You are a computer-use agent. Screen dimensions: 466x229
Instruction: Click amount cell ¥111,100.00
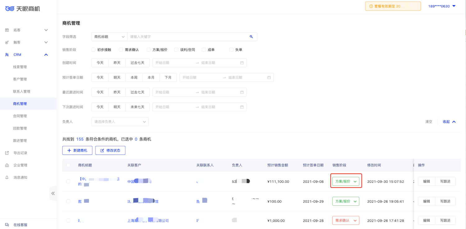[278, 182]
